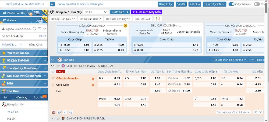
Task: Open the envelope messages icon
Action: tap(40, 29)
